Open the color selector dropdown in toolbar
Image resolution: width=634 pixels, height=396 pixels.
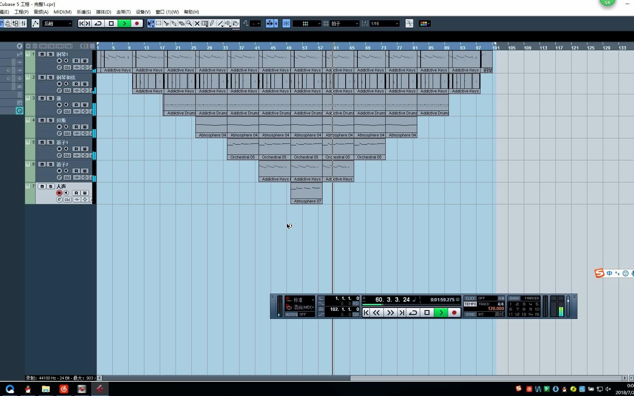425,23
